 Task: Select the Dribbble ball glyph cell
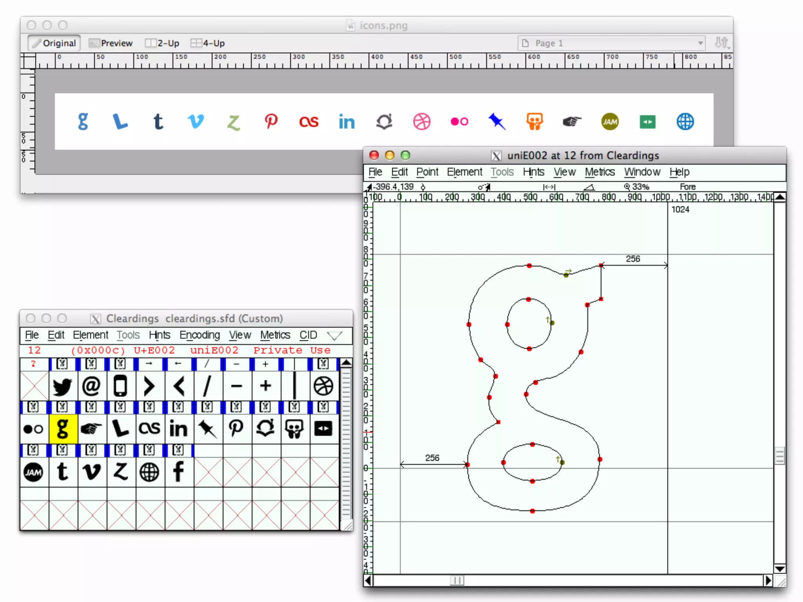tap(323, 386)
